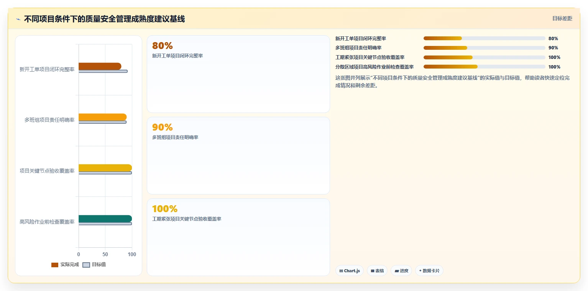This screenshot has height=291, width=588.
Task: Click the 80% data card value
Action: click(163, 46)
